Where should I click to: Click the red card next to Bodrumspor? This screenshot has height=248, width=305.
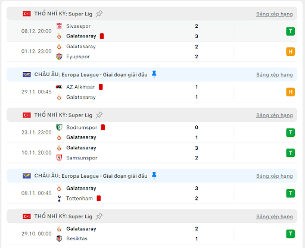tap(103, 127)
